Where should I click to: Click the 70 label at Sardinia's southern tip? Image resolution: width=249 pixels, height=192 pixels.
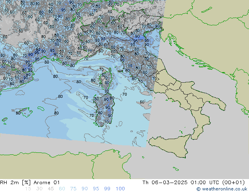[x=106, y=122]
